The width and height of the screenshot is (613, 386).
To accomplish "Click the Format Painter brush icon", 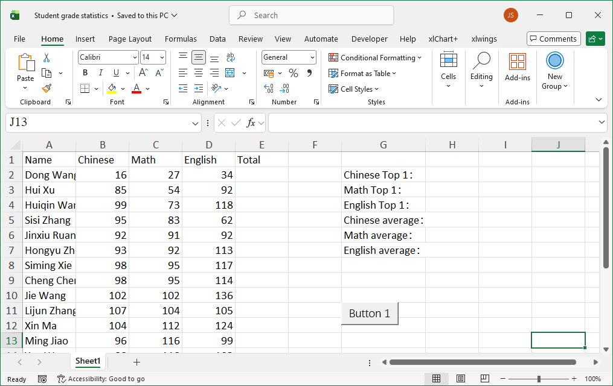I will click(47, 89).
